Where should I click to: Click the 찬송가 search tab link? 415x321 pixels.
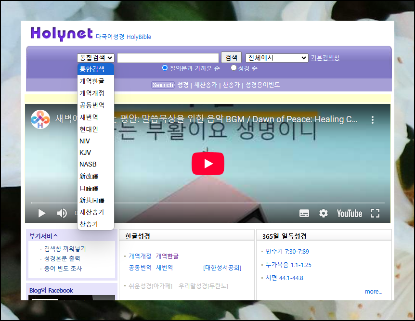point(231,85)
